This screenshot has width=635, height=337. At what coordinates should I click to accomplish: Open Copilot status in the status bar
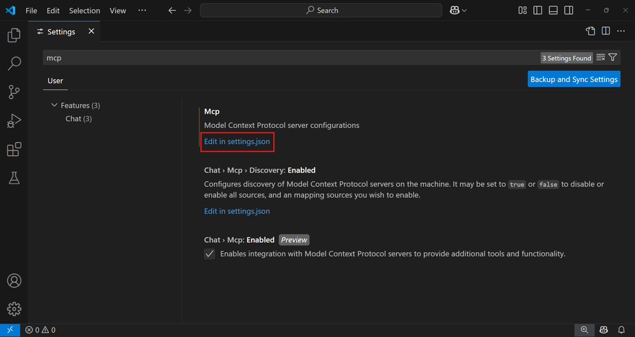(x=604, y=330)
